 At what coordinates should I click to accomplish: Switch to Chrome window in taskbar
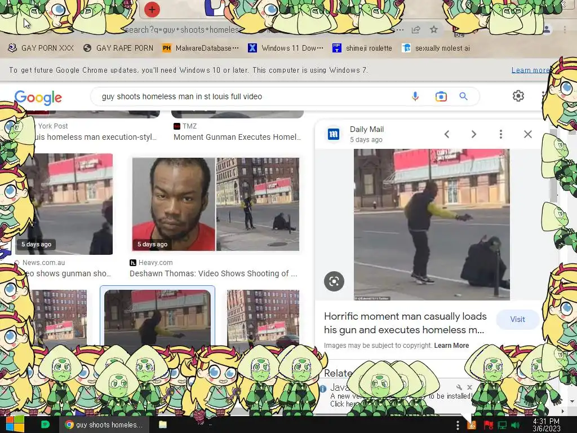[104, 425]
